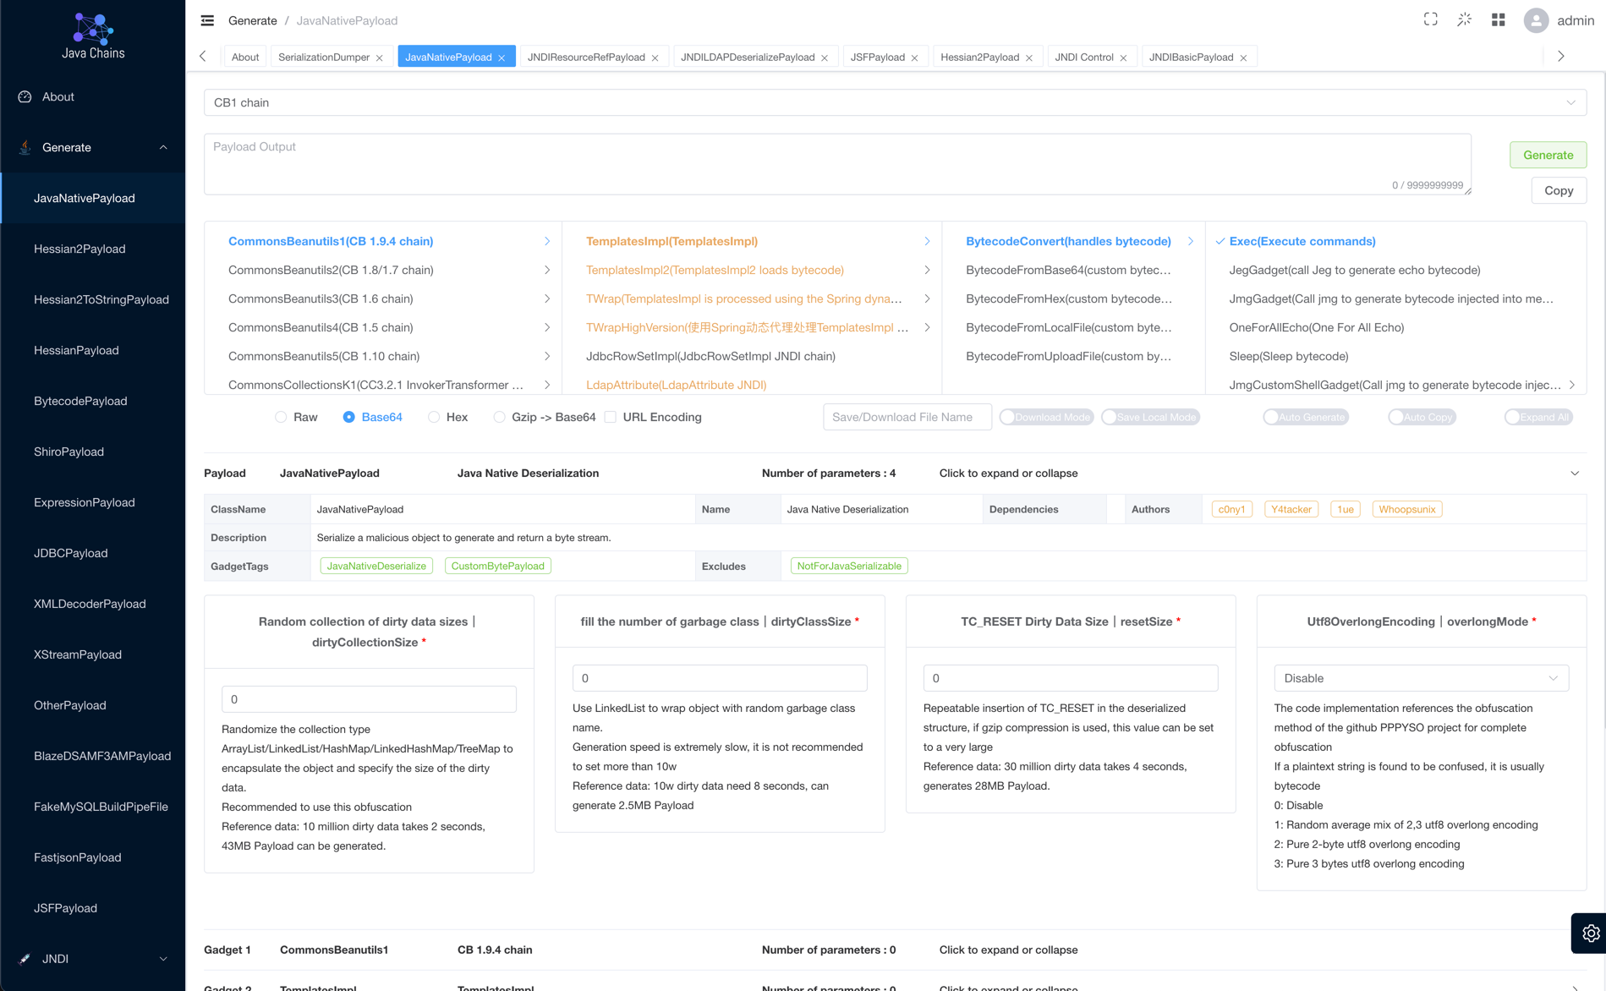This screenshot has height=991, width=1606.
Task: Click the Java Chains logo icon
Action: click(91, 26)
